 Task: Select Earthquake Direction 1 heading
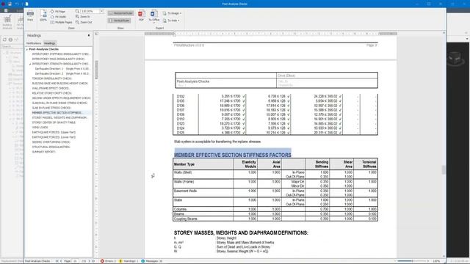pos(62,69)
